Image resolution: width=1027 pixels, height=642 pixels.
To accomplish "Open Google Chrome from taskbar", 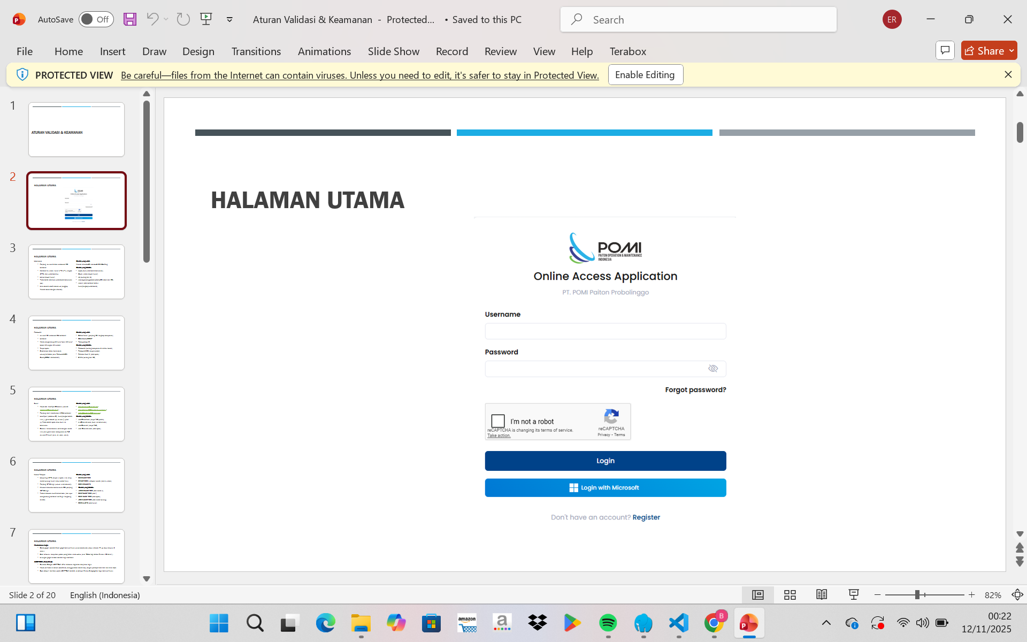I will pos(714,623).
